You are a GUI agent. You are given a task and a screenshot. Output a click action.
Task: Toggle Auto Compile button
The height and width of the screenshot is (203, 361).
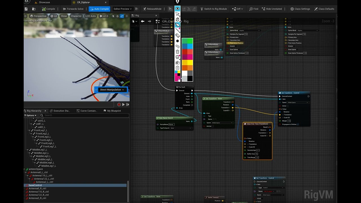[99, 9]
